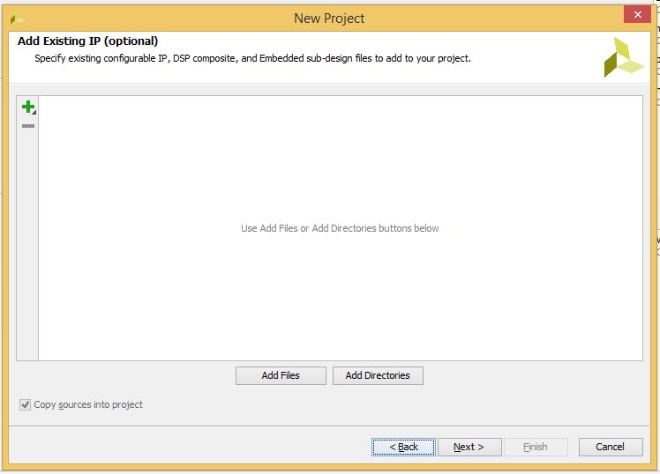660x474 pixels.
Task: Close the New Project dialog with the red X
Action: point(636,15)
